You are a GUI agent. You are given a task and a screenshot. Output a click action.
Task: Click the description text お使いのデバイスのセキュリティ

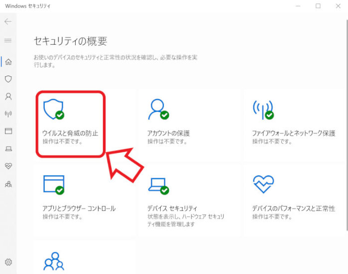116,61
